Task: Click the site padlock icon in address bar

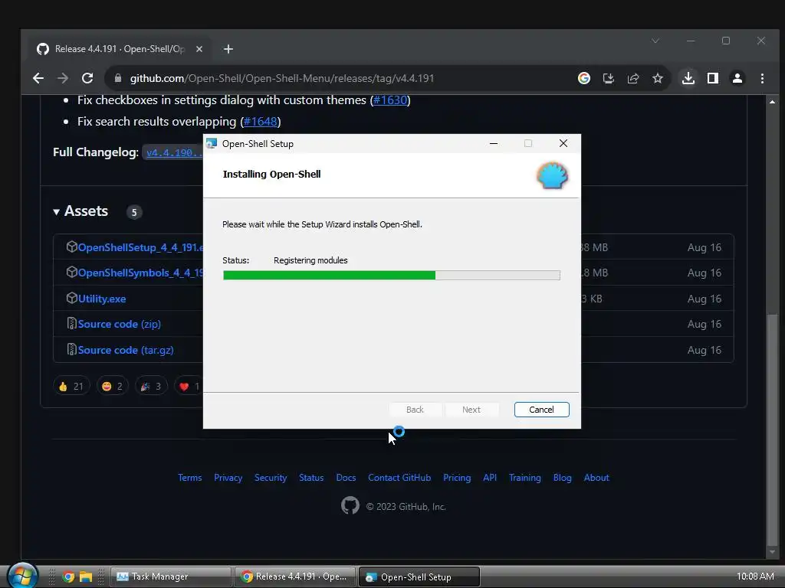Action: [x=117, y=78]
